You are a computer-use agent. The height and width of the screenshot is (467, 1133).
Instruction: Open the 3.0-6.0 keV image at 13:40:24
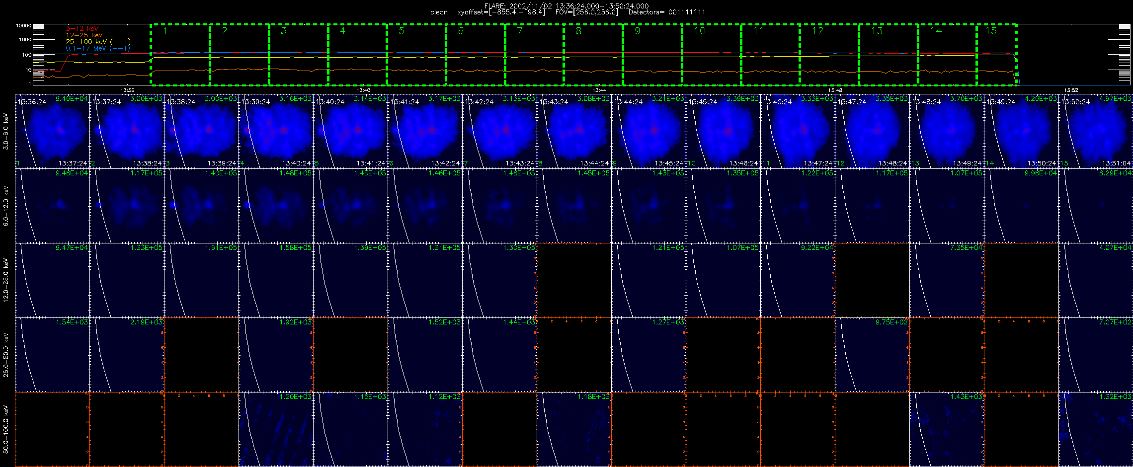coord(351,131)
